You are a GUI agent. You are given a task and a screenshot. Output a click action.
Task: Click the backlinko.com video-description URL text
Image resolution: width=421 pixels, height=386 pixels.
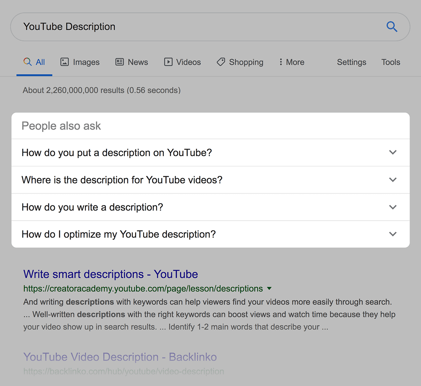[123, 371]
